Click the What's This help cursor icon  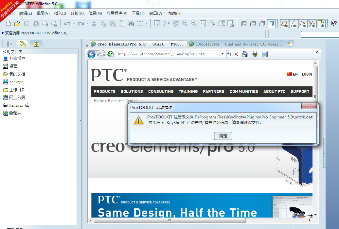pyautogui.click(x=334, y=24)
